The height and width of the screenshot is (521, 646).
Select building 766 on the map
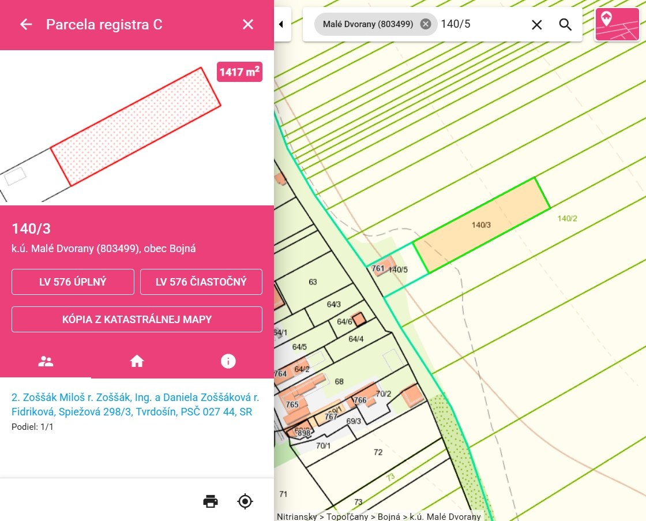click(x=360, y=400)
